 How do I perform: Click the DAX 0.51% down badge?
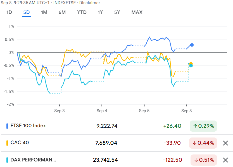coord(204,160)
